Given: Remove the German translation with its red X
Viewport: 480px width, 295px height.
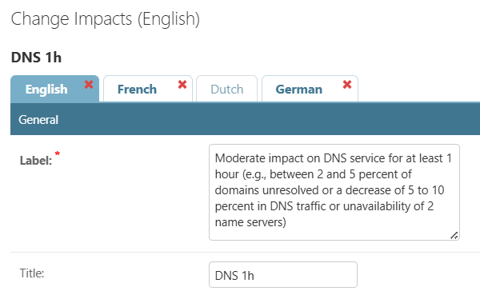Looking at the screenshot, I should click(347, 84).
